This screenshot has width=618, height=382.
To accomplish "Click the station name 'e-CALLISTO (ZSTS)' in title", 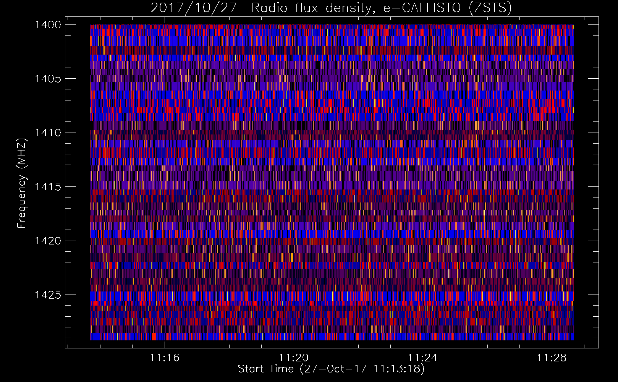I will (448, 8).
